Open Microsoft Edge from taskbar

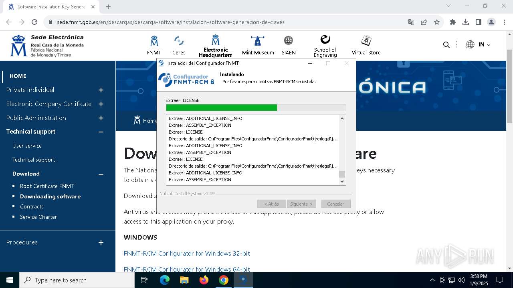pos(165,280)
